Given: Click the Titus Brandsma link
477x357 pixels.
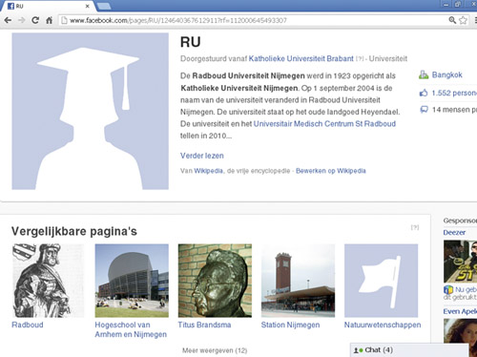Looking at the screenshot, I should pos(204,325).
